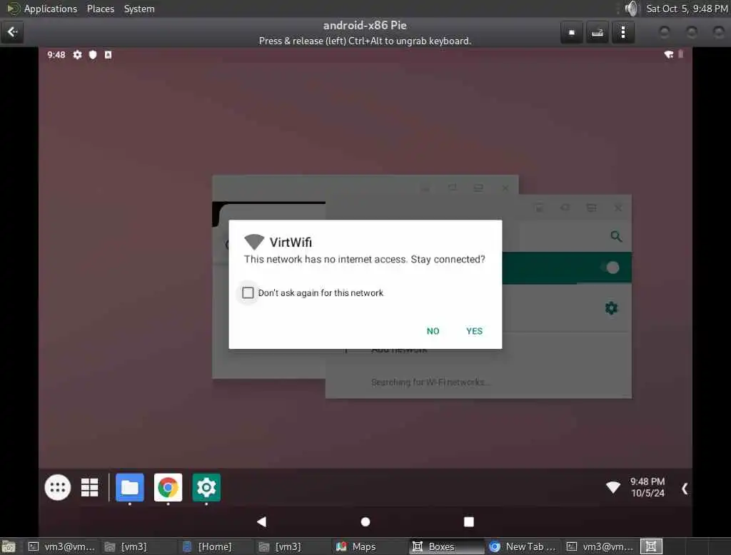Open network settings gear in Wi-Fi window
This screenshot has height=555, width=731.
(611, 308)
